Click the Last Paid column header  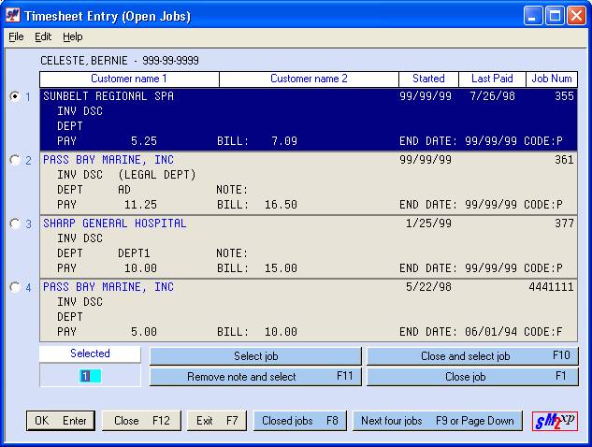[492, 79]
